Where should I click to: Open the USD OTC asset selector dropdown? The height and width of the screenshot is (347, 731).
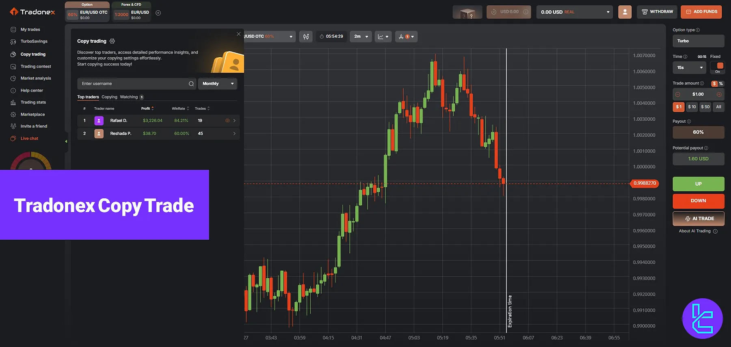[269, 37]
